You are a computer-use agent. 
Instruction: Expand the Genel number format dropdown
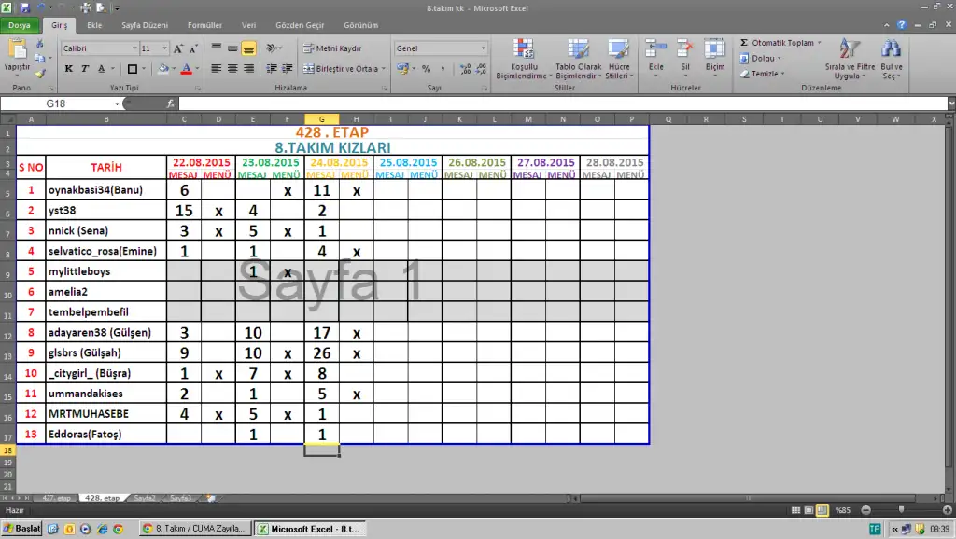click(x=483, y=48)
